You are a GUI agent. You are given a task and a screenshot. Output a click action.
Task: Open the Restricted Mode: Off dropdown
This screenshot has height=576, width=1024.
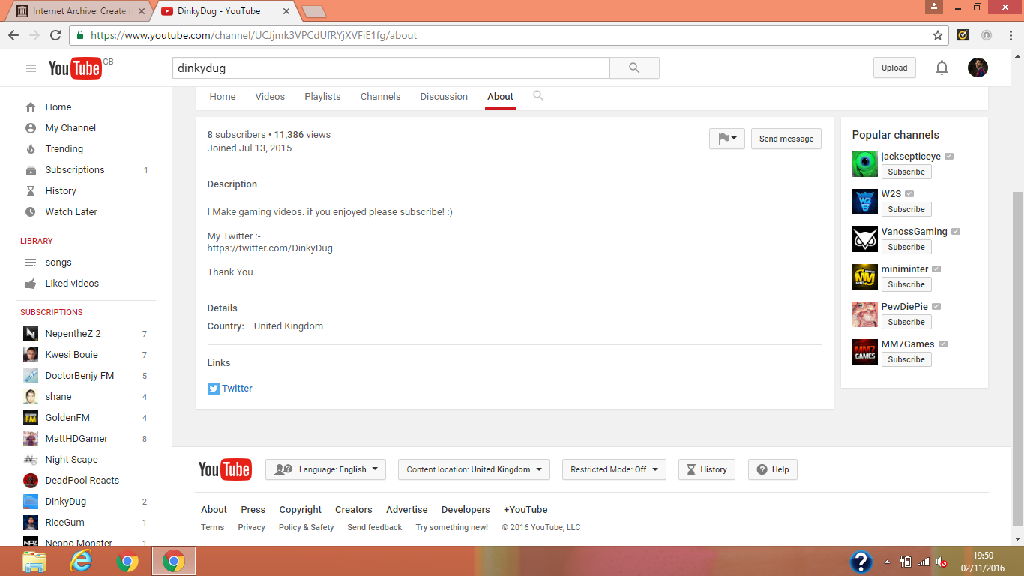pos(614,469)
